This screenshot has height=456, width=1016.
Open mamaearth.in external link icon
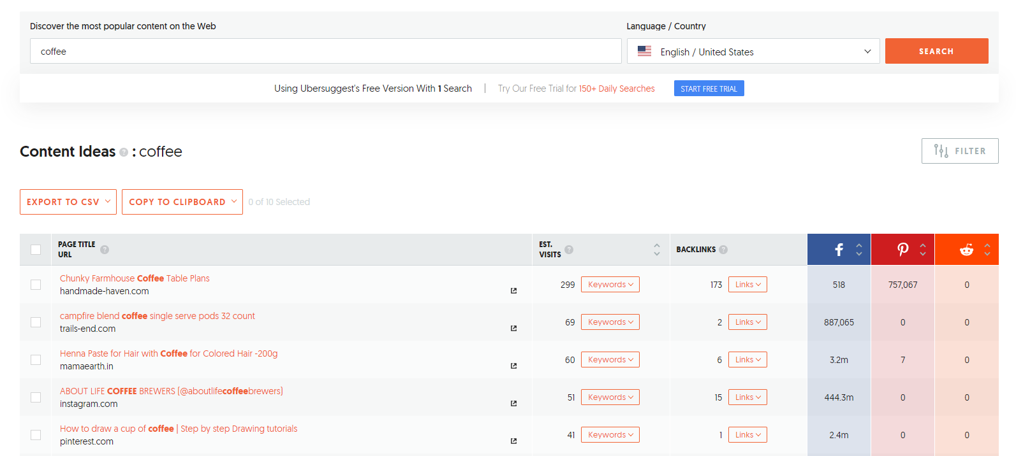coord(513,366)
